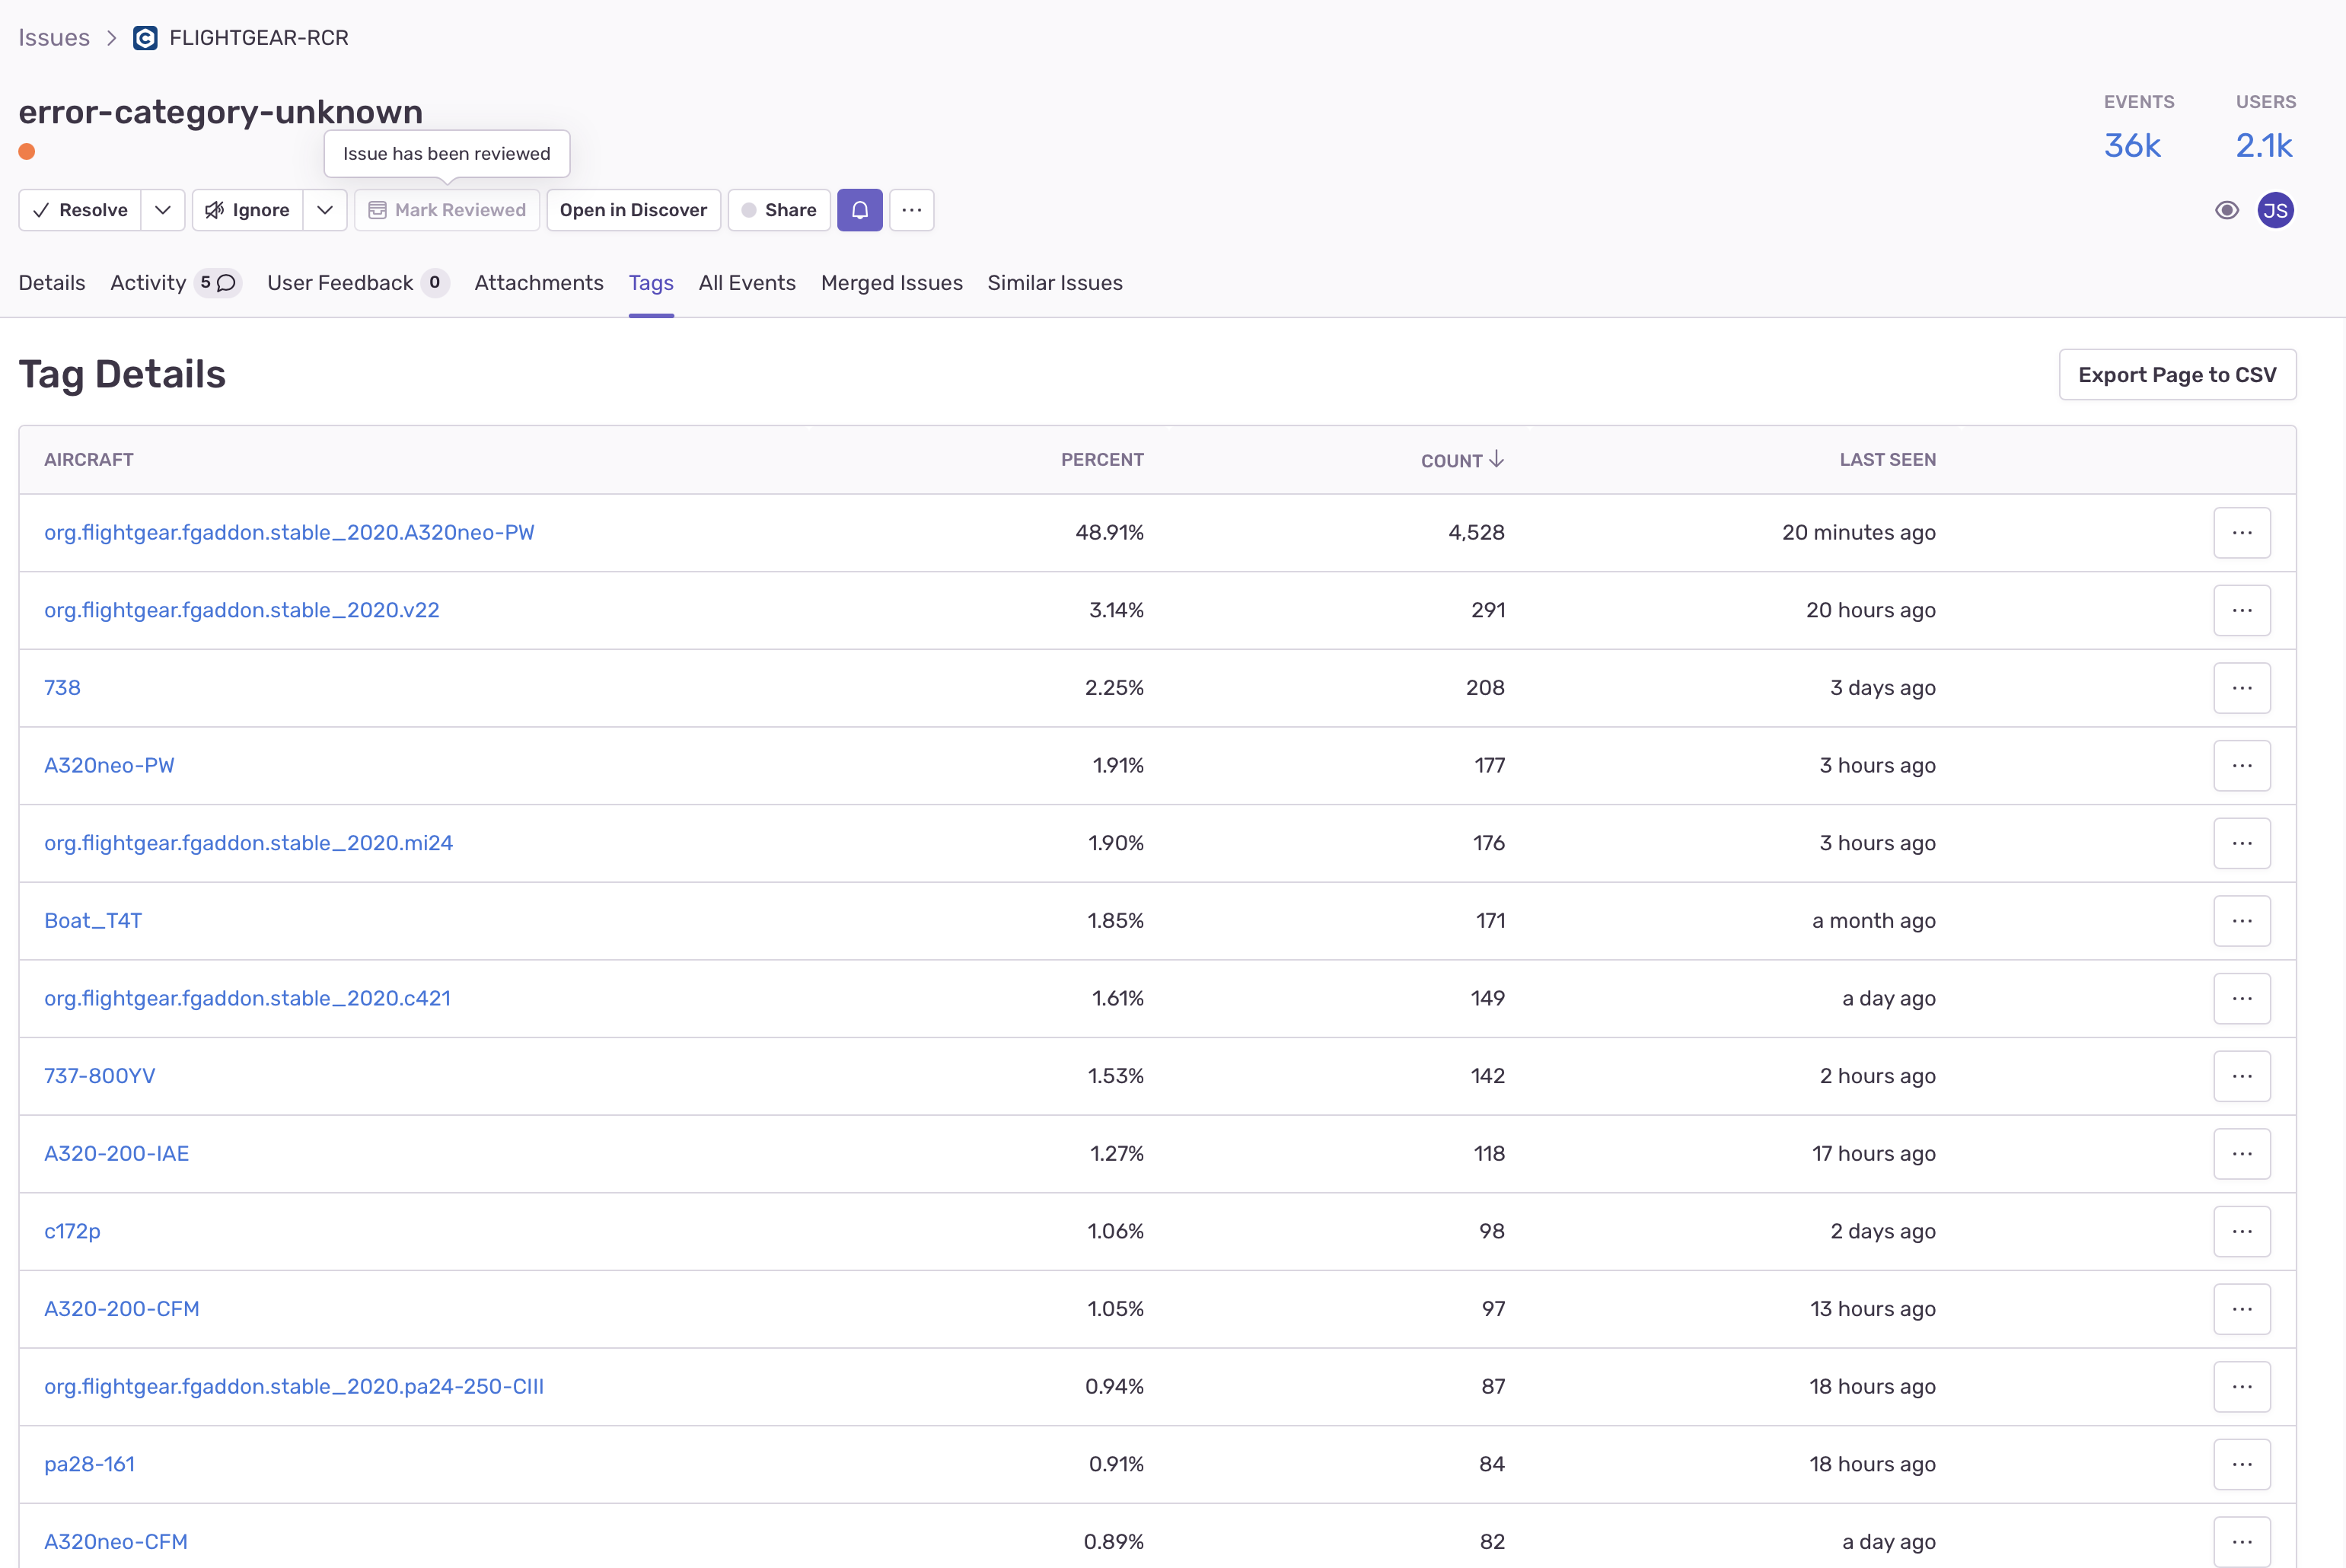The height and width of the screenshot is (1568, 2346).
Task: Click Export Page to CSV
Action: coord(2177,375)
